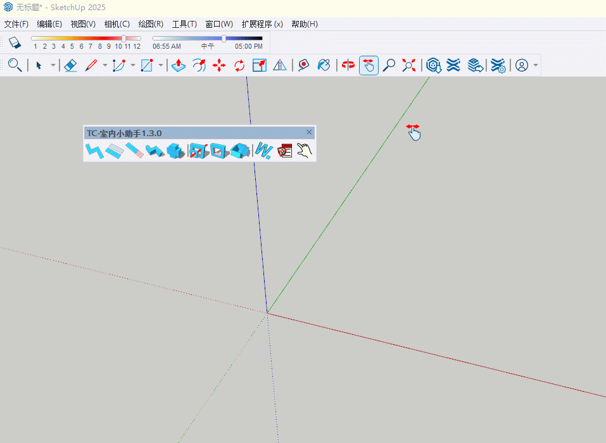The width and height of the screenshot is (606, 443).
Task: Click the highlighted Pan hand tool
Action: coord(369,65)
